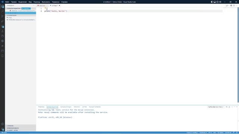Open the Run and Debug view
This screenshot has height=134, width=239.
point(3,21)
